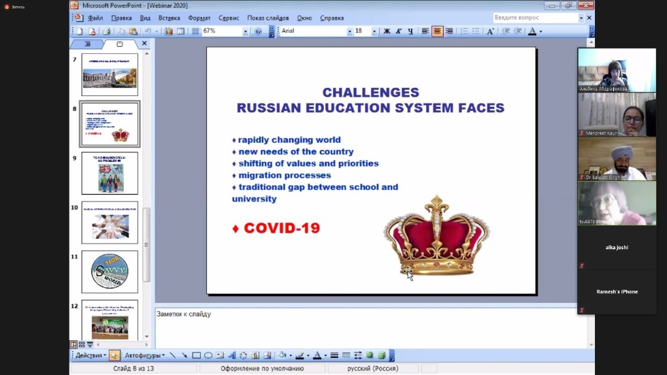Expand the Автофигуры menu
This screenshot has height=375, width=667.
(144, 355)
